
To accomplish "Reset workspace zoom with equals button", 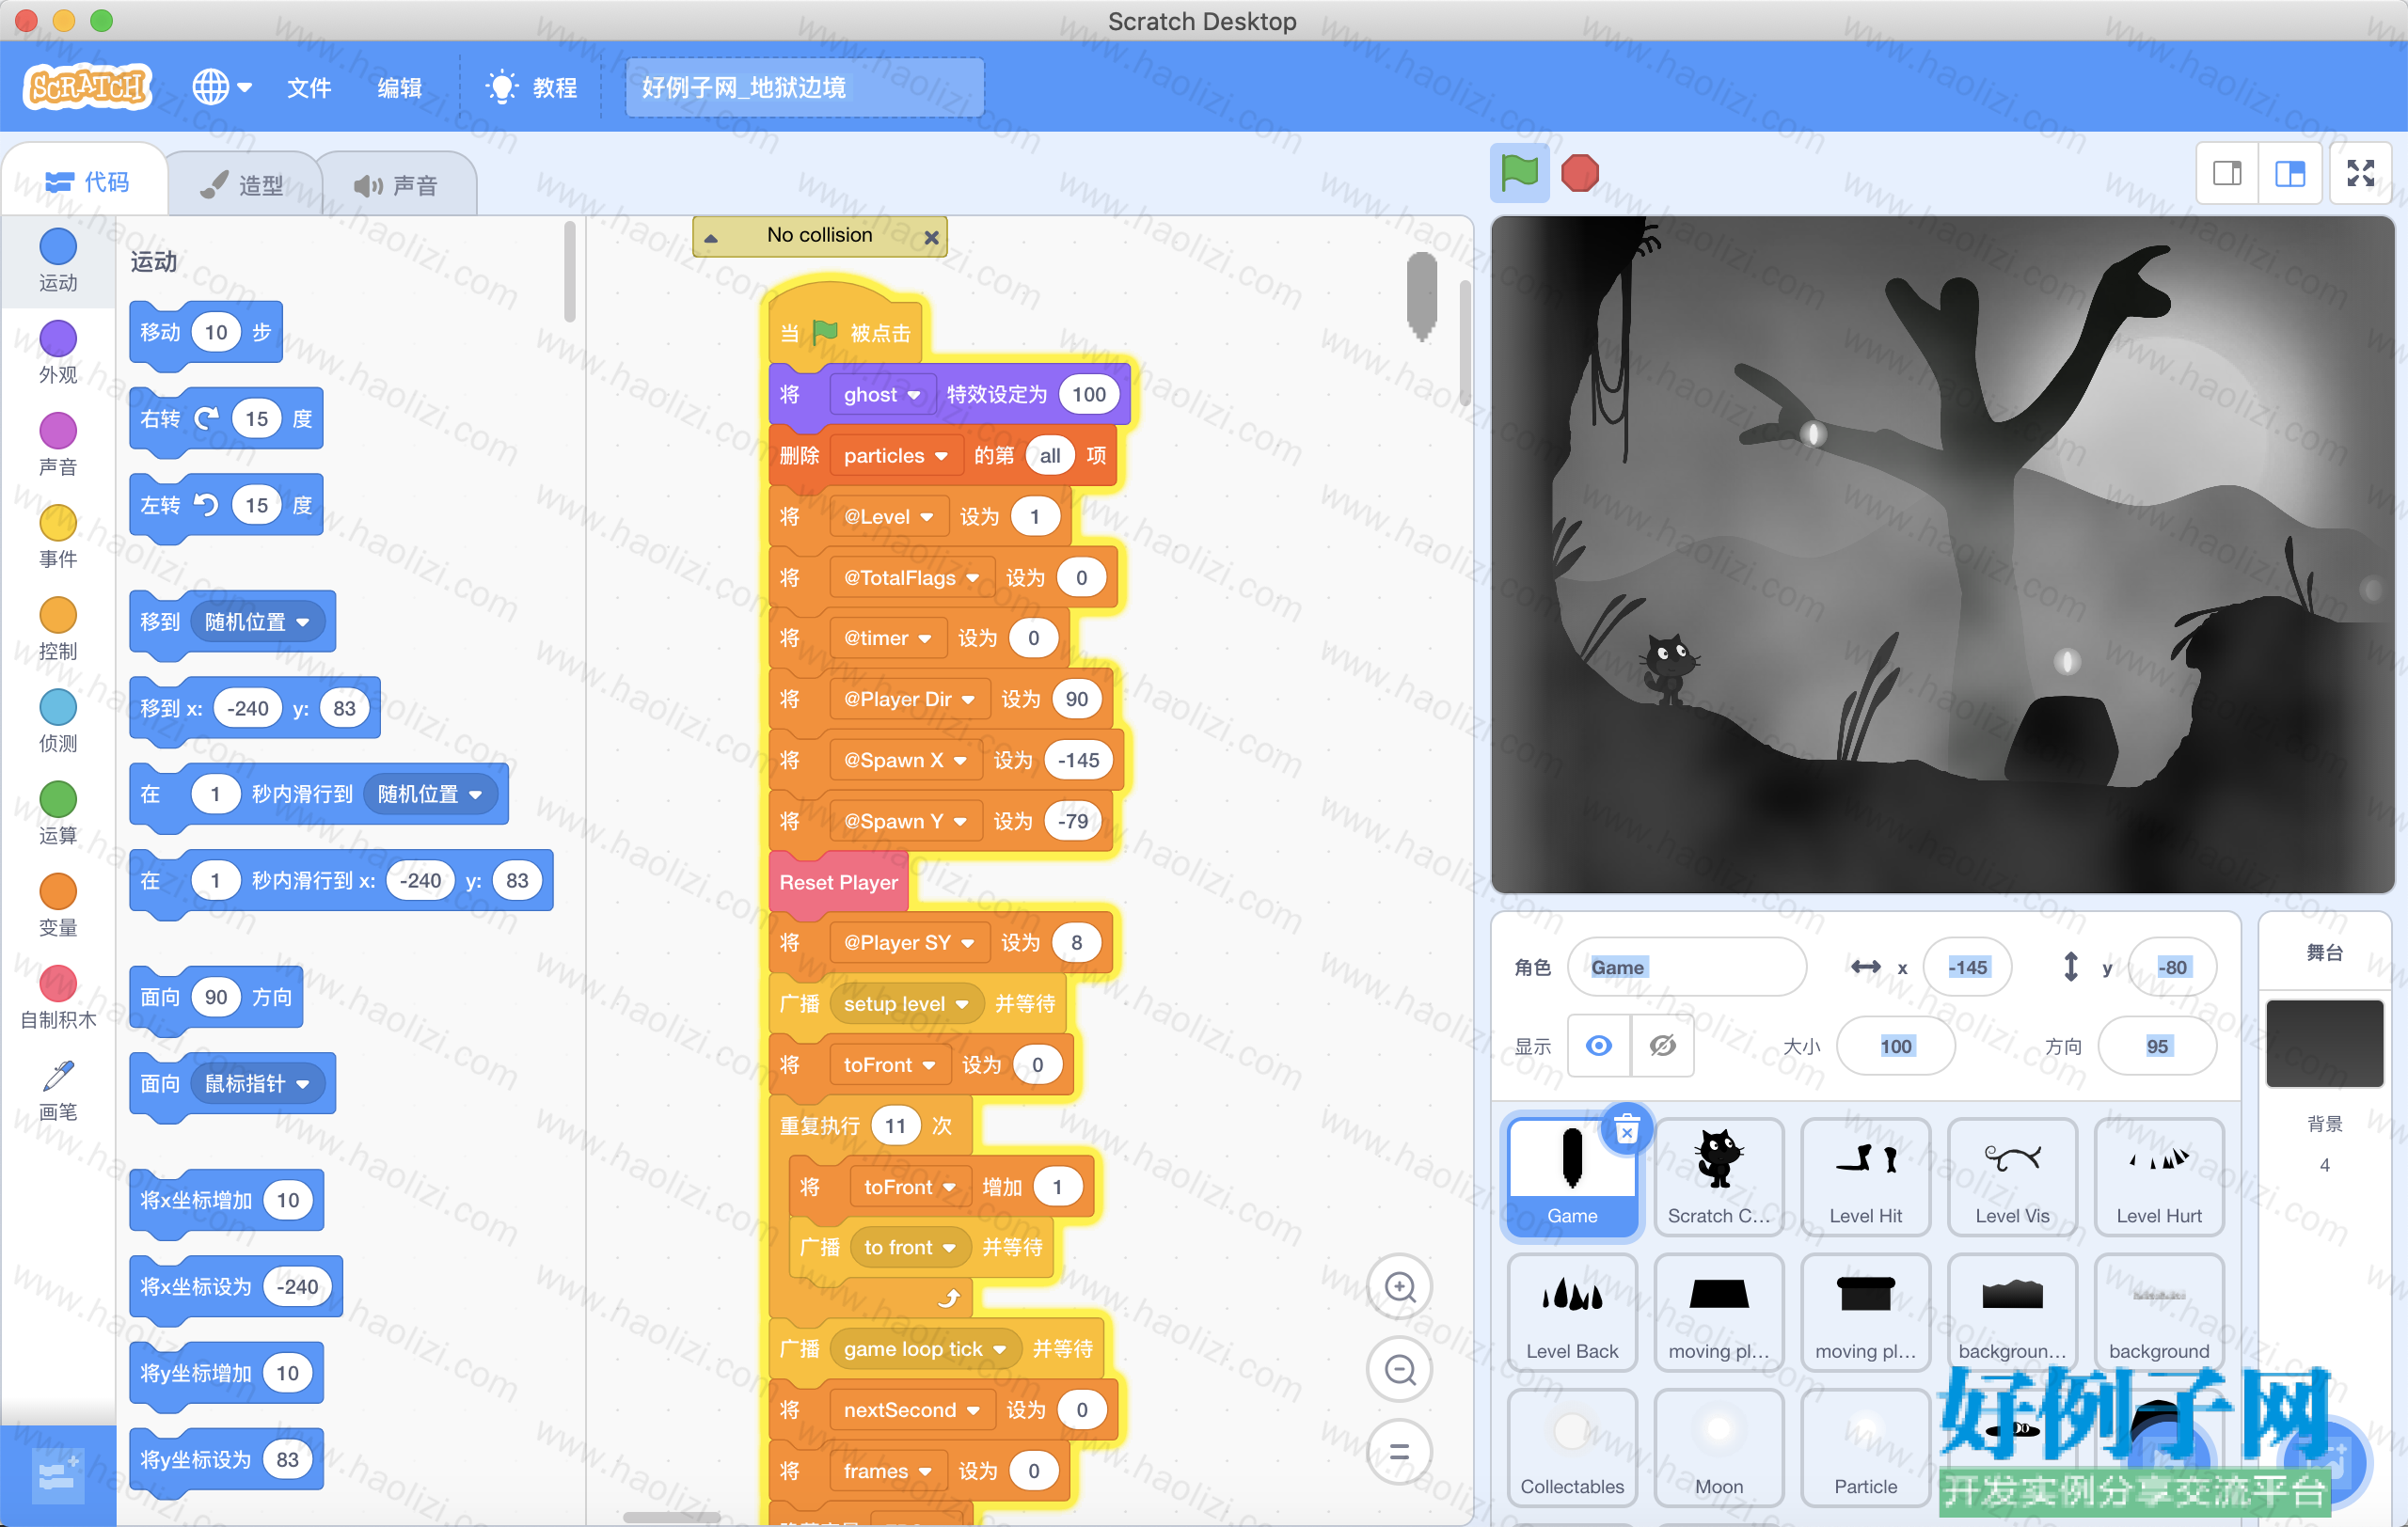I will 1399,1451.
